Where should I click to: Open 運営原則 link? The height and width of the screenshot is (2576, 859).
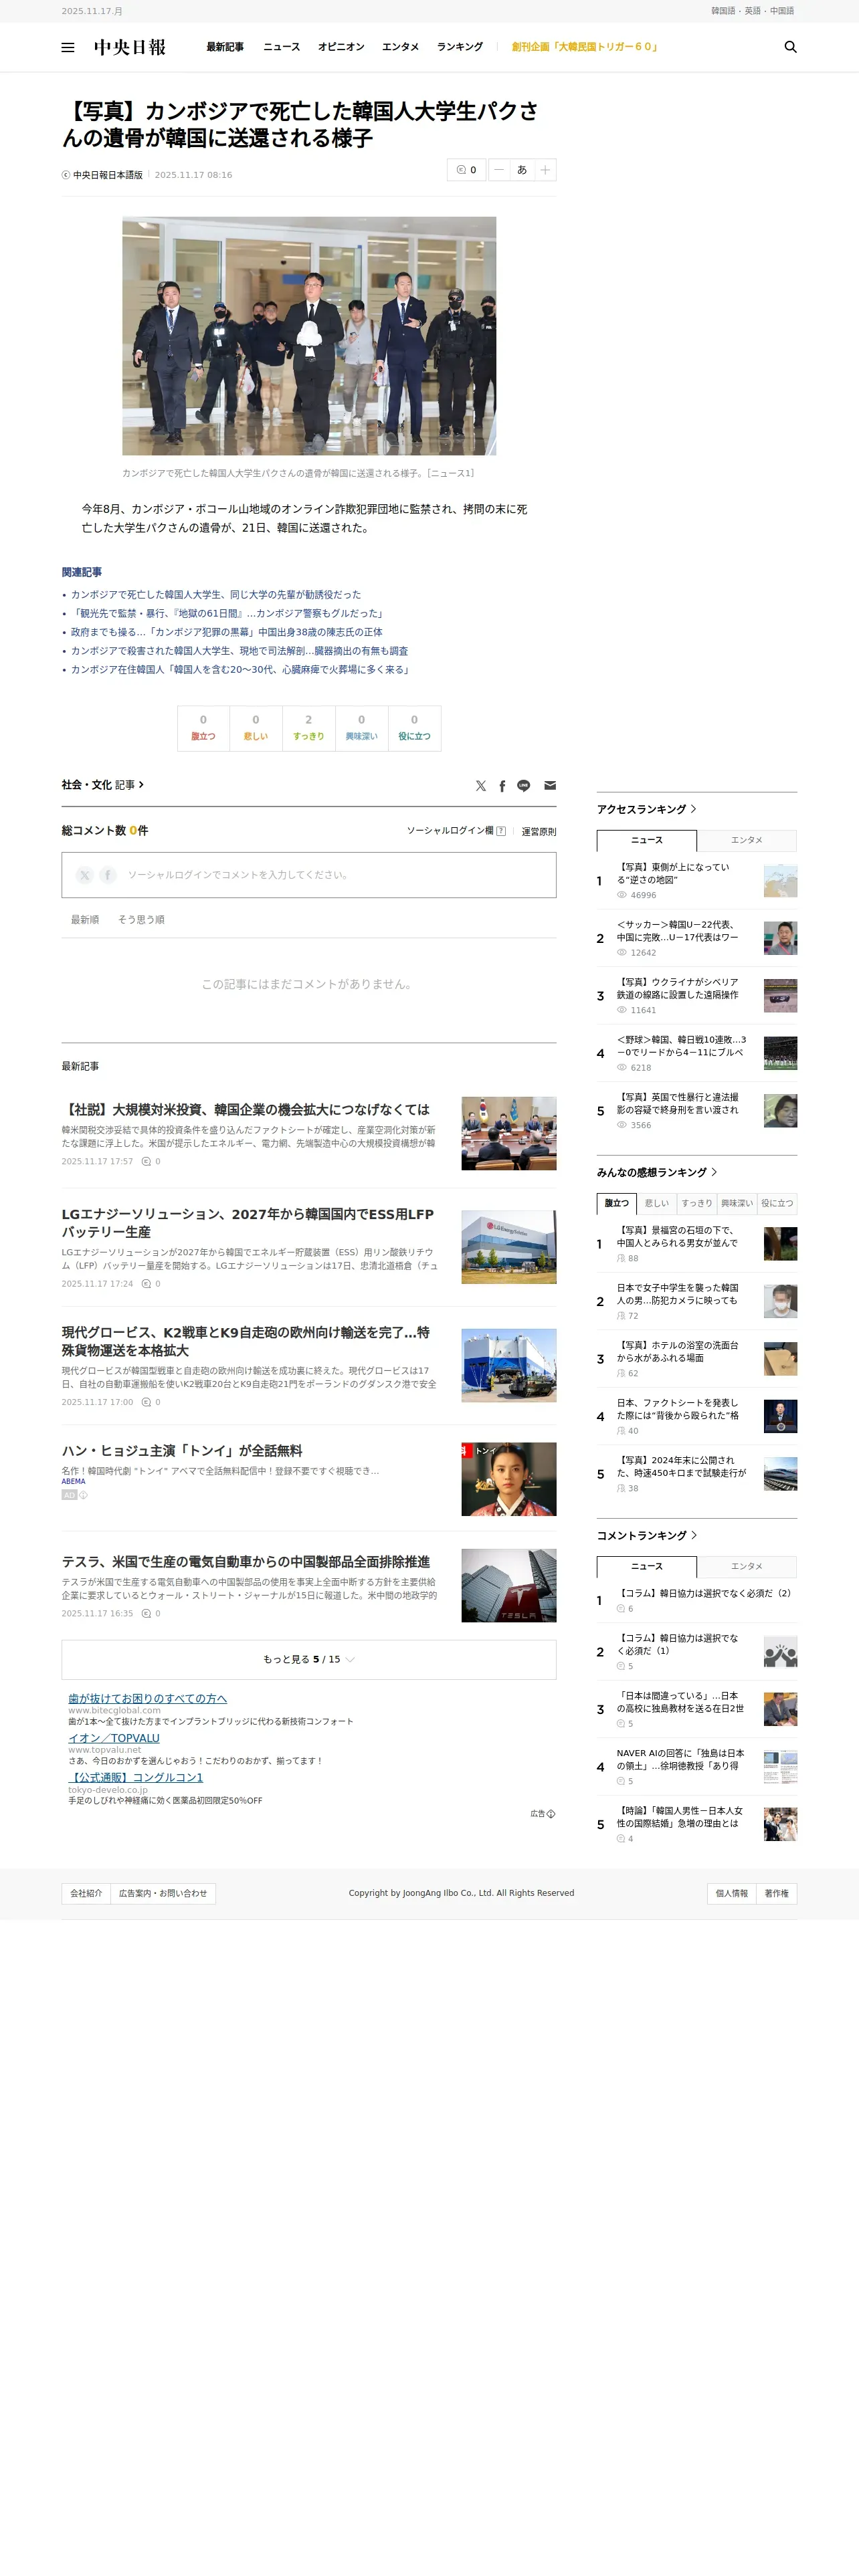[539, 832]
